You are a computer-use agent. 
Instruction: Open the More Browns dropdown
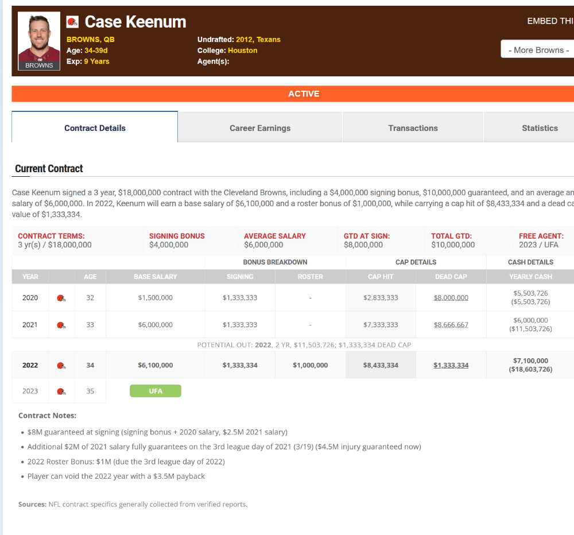click(x=537, y=49)
